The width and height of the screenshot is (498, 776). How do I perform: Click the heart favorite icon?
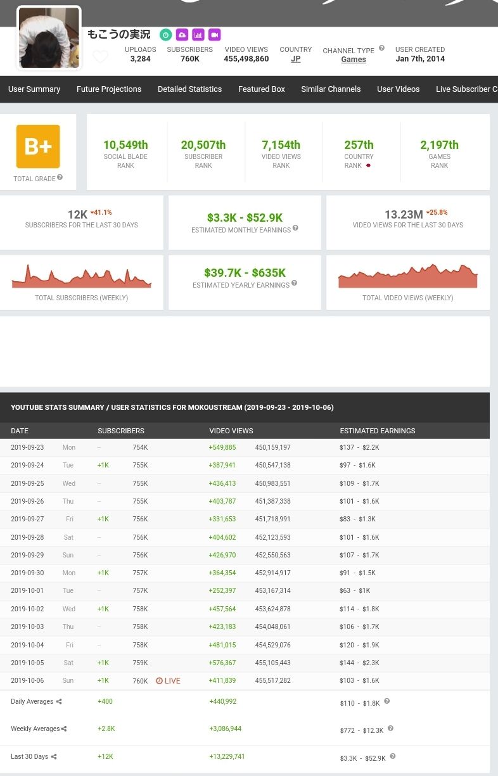[100, 56]
